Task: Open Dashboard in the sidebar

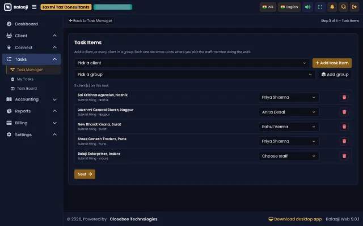Action: tap(31, 24)
